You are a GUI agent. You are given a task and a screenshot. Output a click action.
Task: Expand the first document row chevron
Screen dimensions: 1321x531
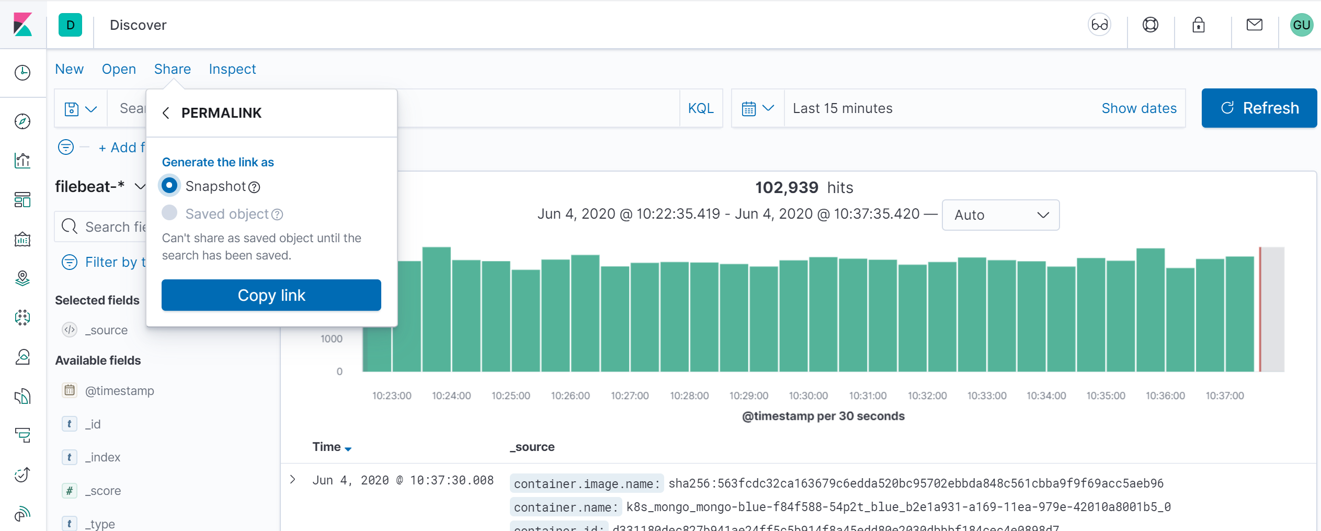(x=293, y=480)
